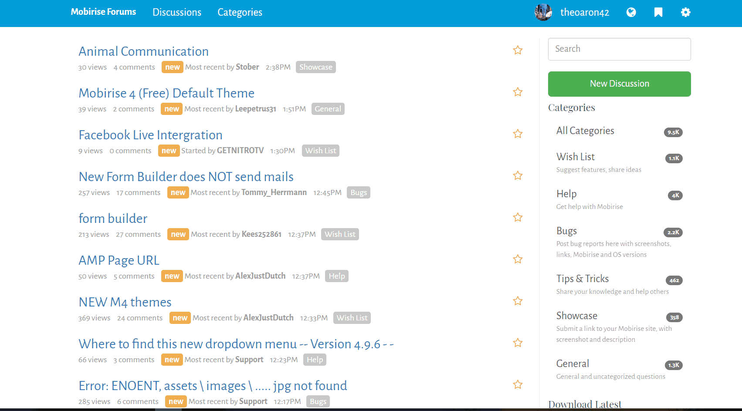Screen dimensions: 742x411
Task: Click 'Suggest features, share ideas' description
Action: click(x=599, y=170)
